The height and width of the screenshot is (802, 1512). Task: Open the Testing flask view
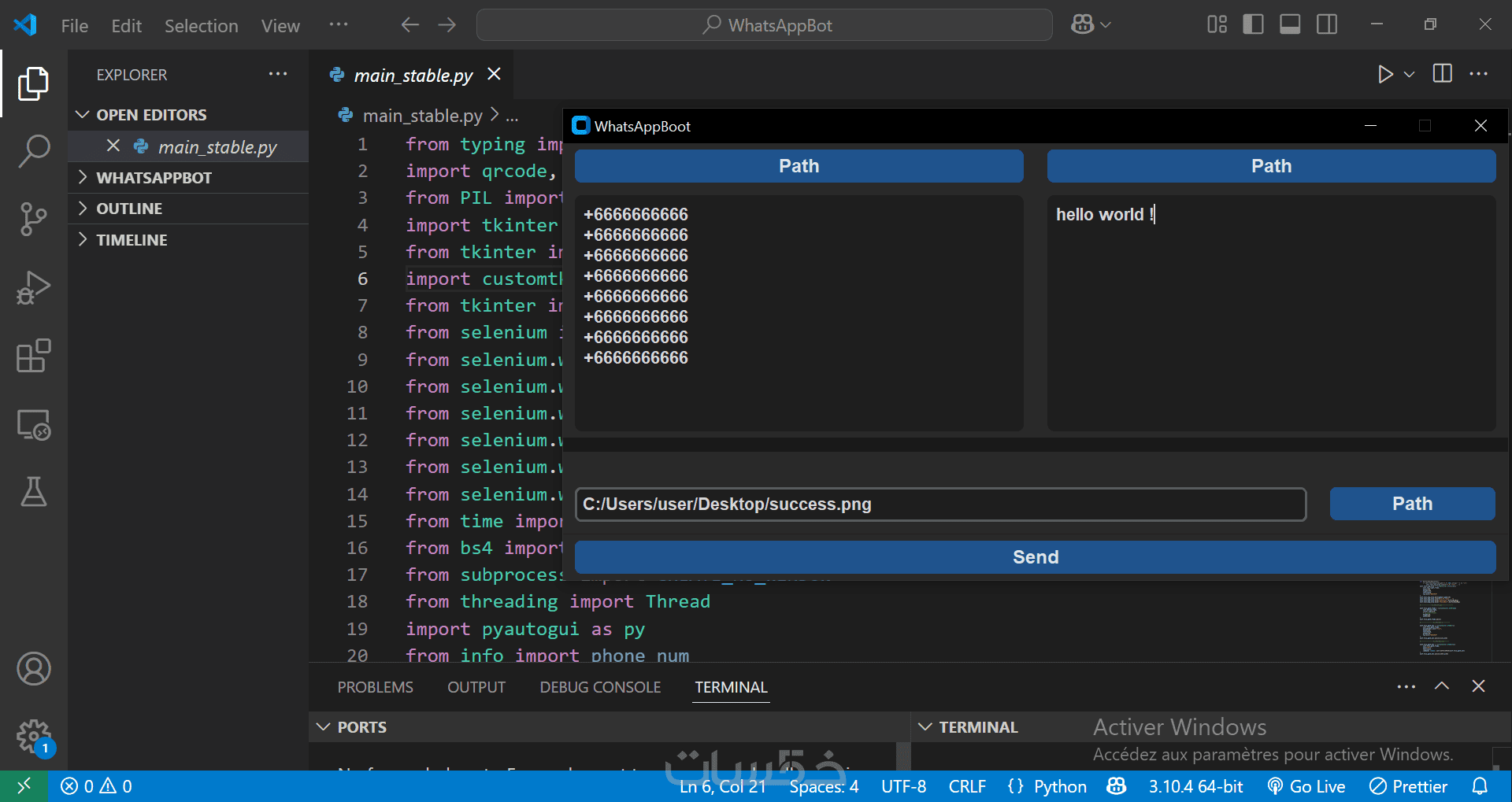pos(33,492)
